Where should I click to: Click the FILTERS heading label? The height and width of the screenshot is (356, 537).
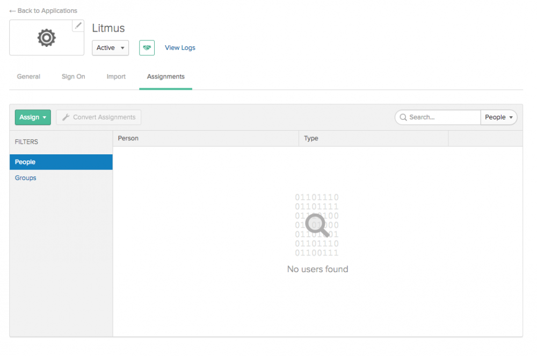26,141
